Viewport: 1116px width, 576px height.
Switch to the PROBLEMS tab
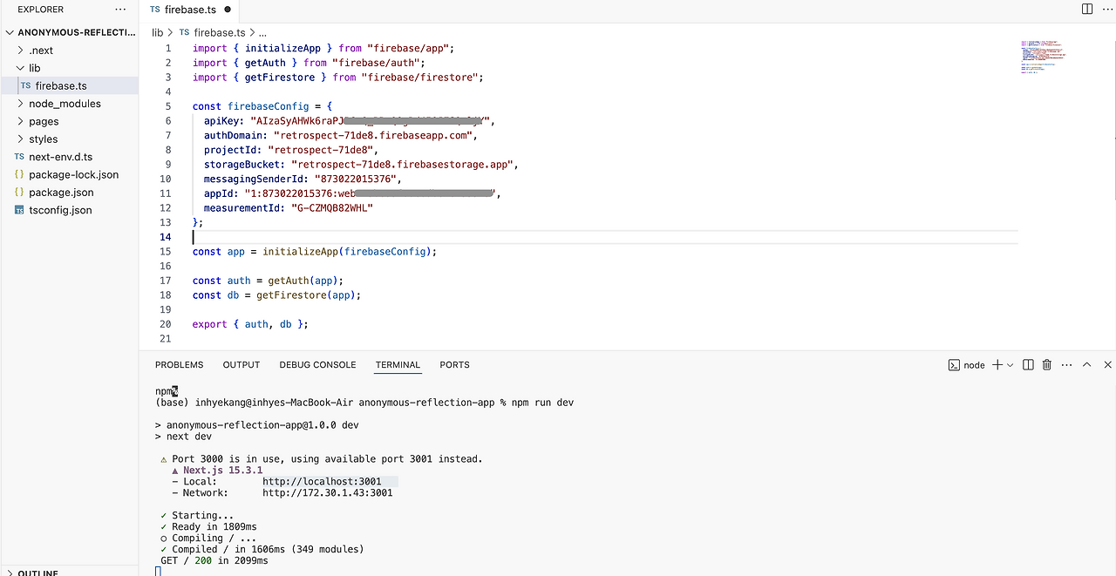[x=179, y=365]
